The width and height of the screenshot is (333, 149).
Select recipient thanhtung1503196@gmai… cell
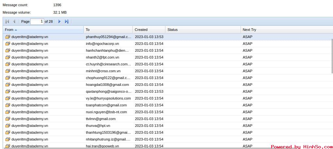pyautogui.click(x=108, y=132)
